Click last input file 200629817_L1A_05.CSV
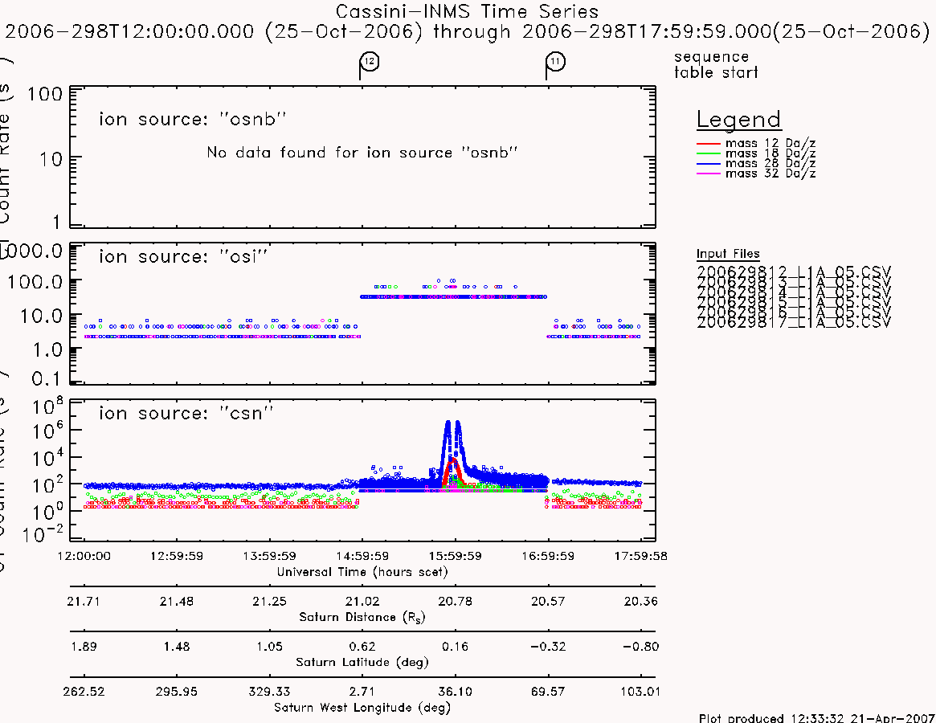This screenshot has width=936, height=723. (794, 323)
